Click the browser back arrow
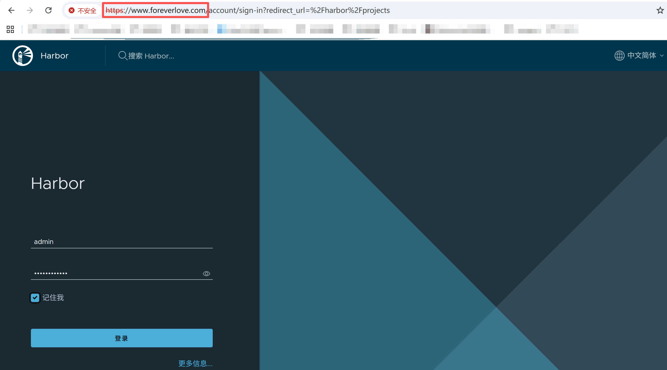 tap(11, 10)
